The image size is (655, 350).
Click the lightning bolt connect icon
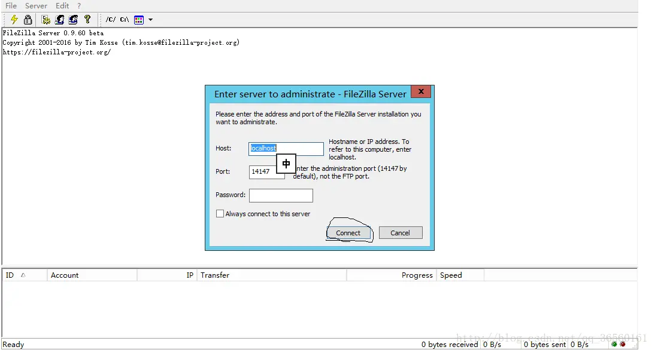click(14, 20)
